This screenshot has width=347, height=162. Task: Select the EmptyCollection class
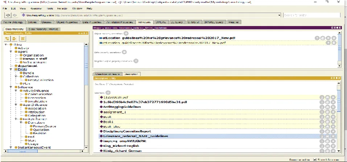pos(41,80)
